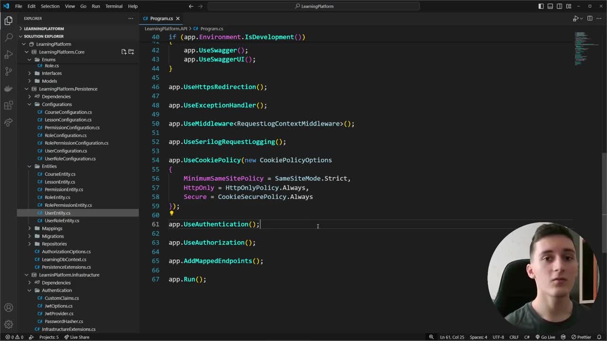Toggle the secondary side bar visibility
The height and width of the screenshot is (341, 607).
560,6
